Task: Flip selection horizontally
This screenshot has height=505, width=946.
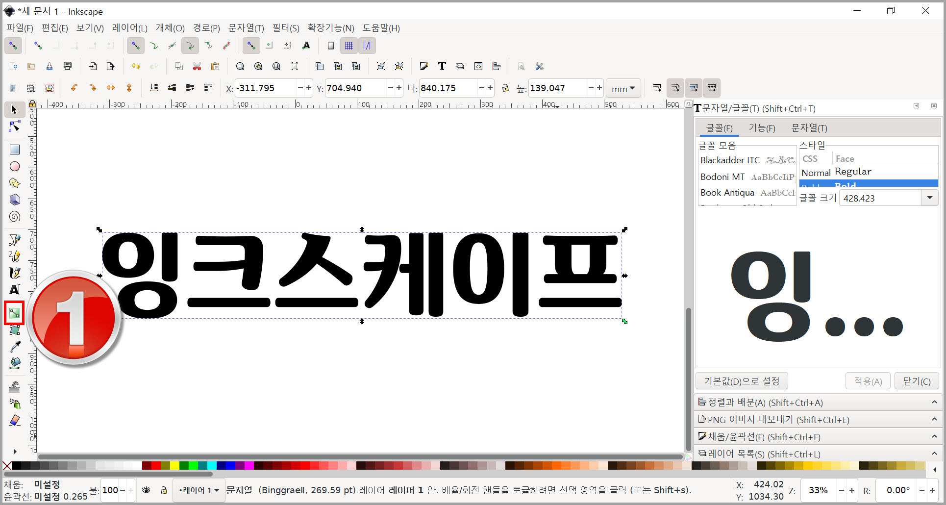Action: pyautogui.click(x=111, y=88)
